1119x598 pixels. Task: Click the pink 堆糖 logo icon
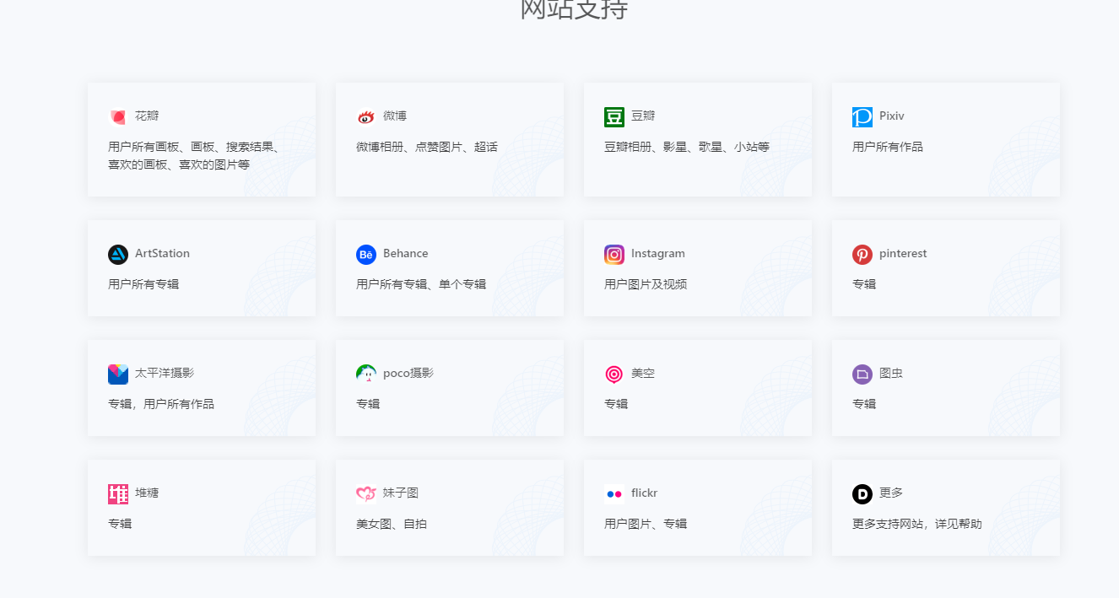118,494
